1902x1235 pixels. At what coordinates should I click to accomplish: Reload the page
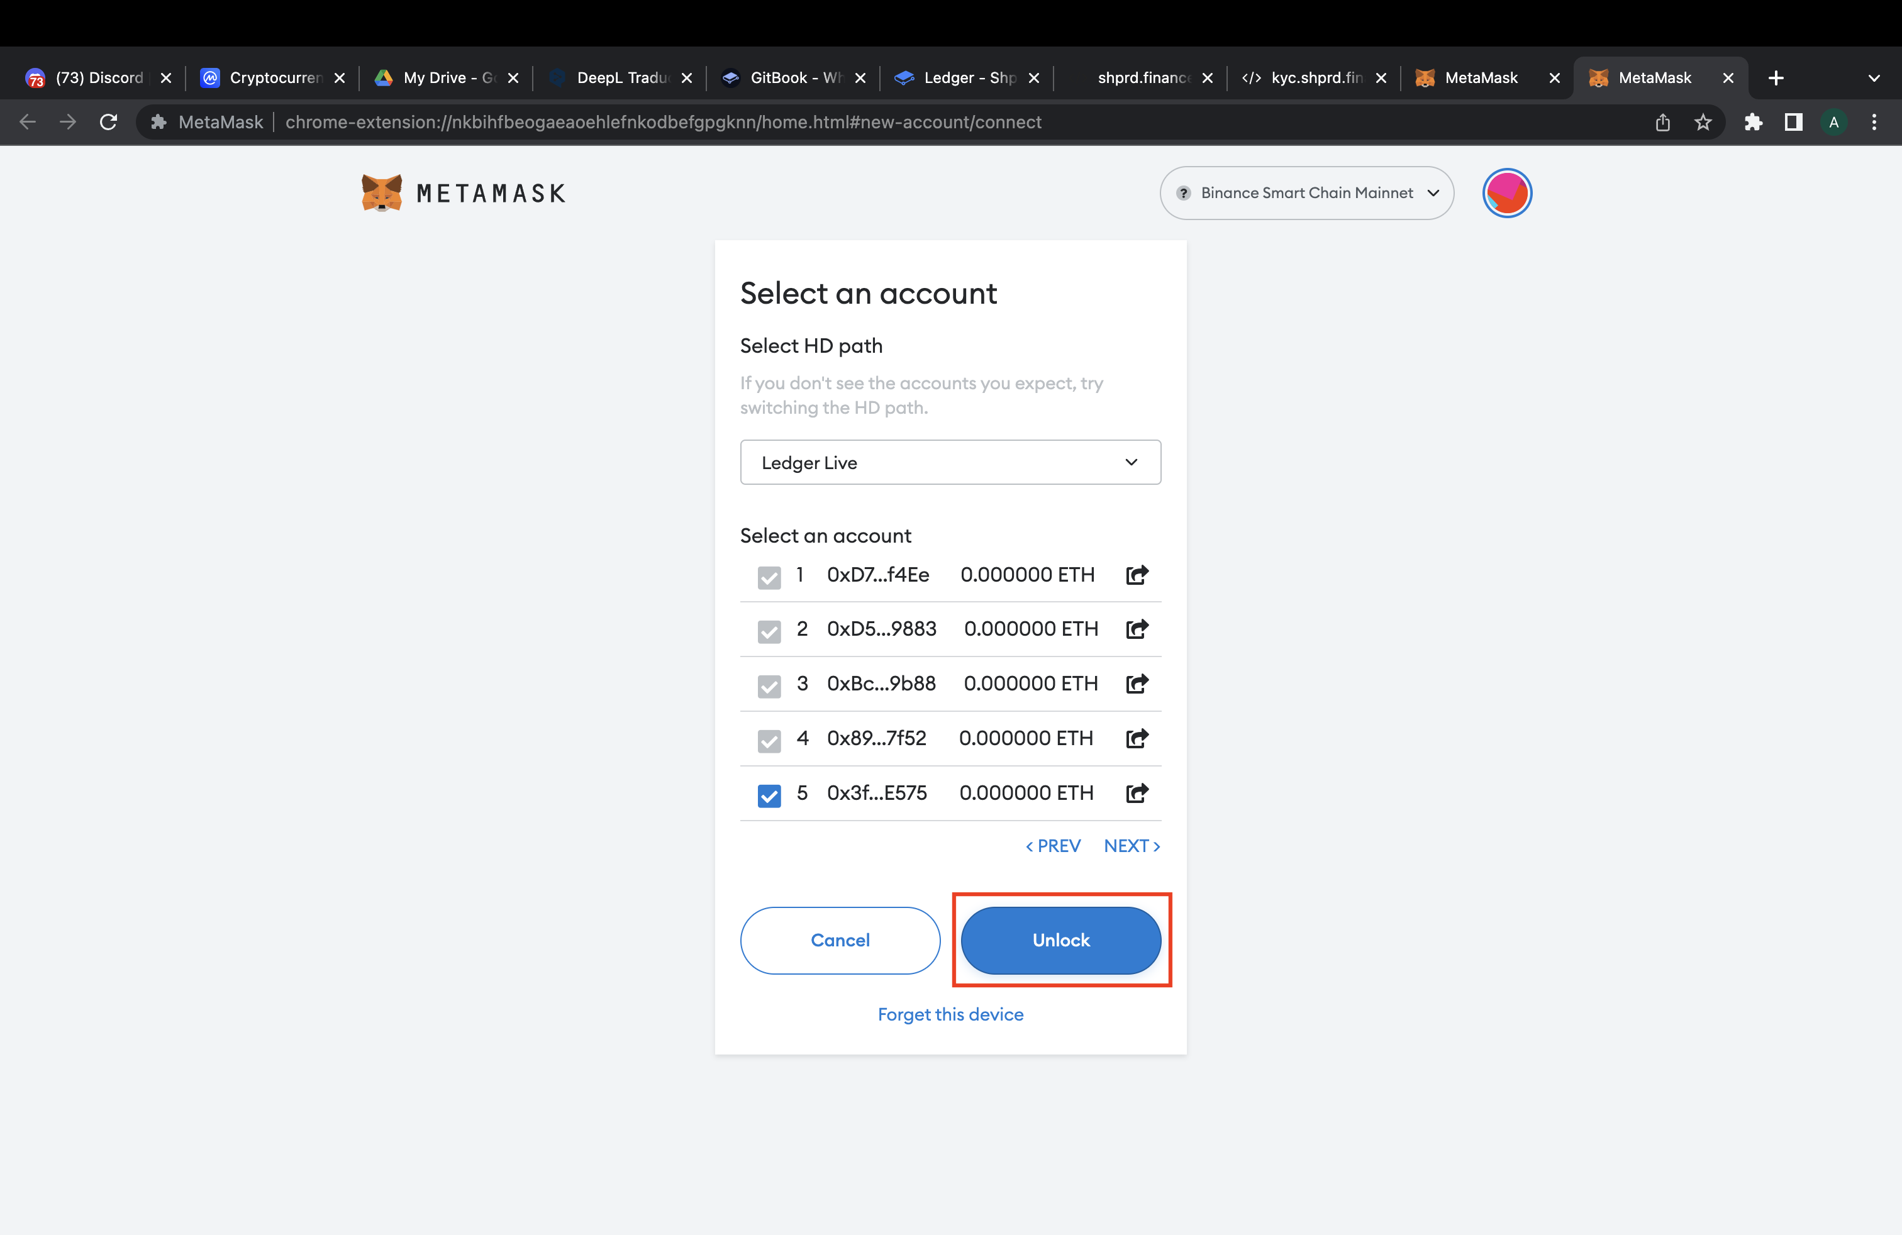coord(109,122)
